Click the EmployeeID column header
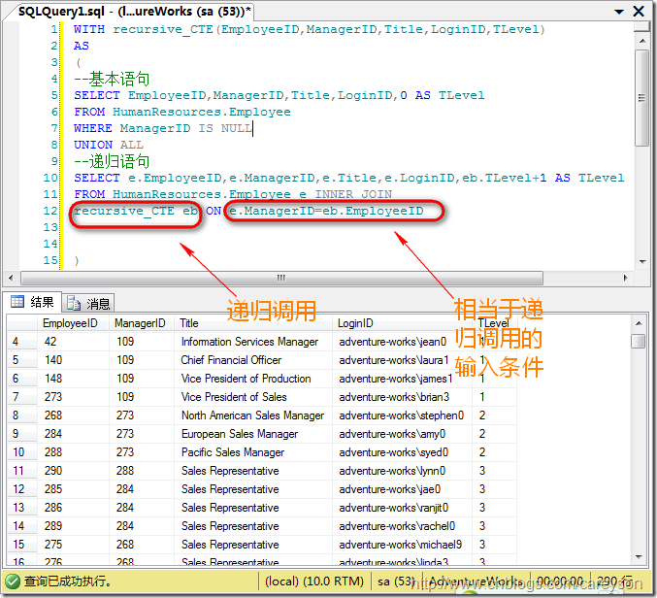The width and height of the screenshot is (657, 598). coord(73,322)
